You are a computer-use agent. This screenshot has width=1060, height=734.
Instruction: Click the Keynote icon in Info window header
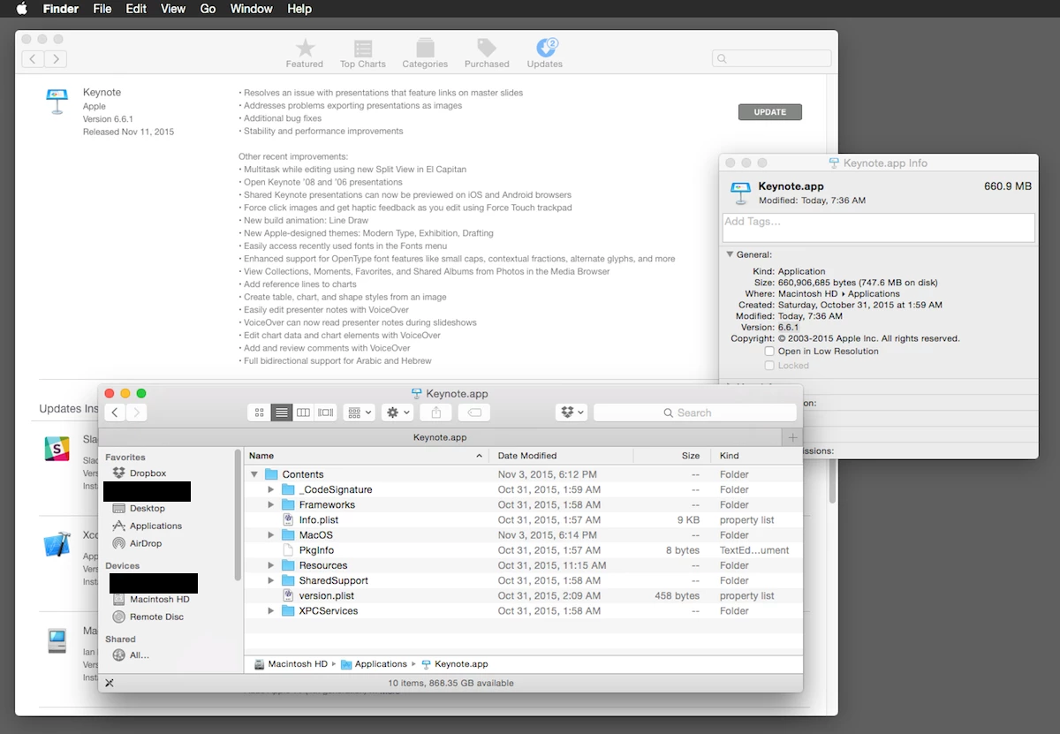coord(739,192)
